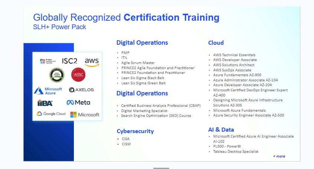Click the green circular certified badge

tap(57, 74)
